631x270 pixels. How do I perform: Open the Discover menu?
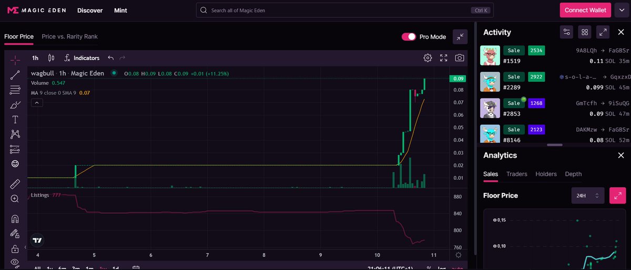point(90,10)
